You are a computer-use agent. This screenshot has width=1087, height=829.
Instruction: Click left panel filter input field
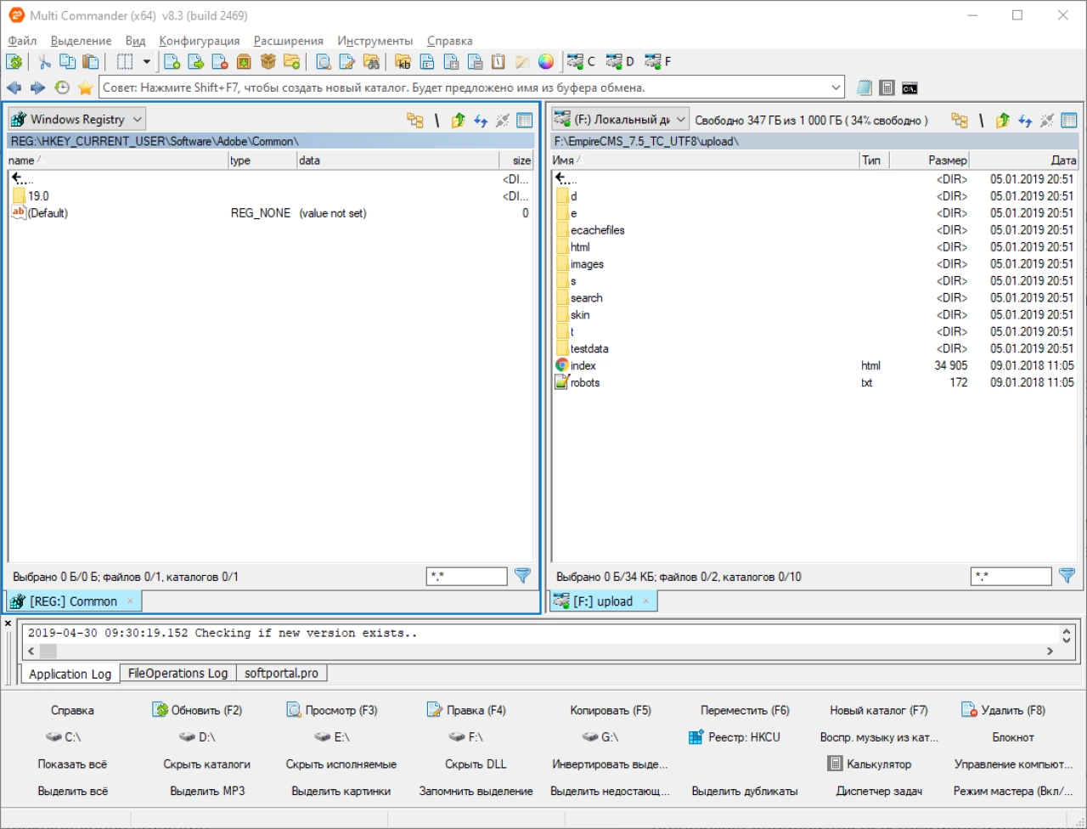(466, 577)
